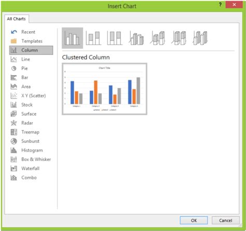Select the Templates label in chart list
This screenshot has height=231, width=246.
click(32, 41)
